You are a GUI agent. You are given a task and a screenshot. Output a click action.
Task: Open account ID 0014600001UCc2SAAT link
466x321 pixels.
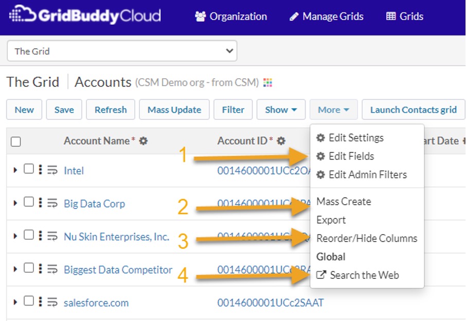point(271,302)
